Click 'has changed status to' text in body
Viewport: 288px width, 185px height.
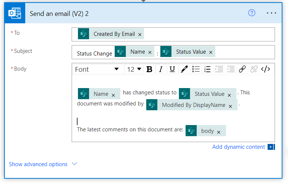pos(150,92)
